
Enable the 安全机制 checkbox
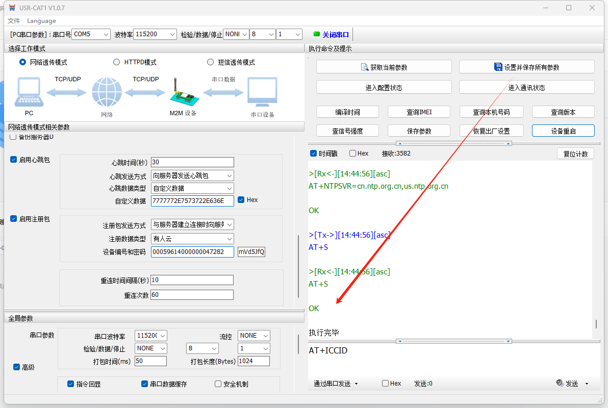coord(218,384)
